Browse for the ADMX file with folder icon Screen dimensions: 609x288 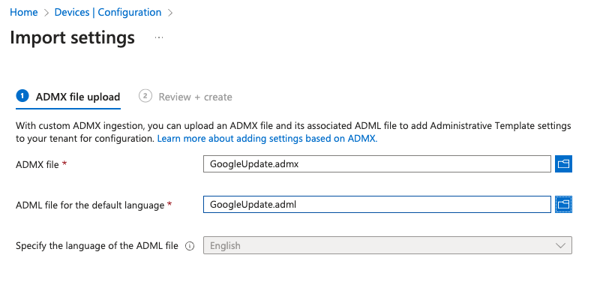click(563, 163)
